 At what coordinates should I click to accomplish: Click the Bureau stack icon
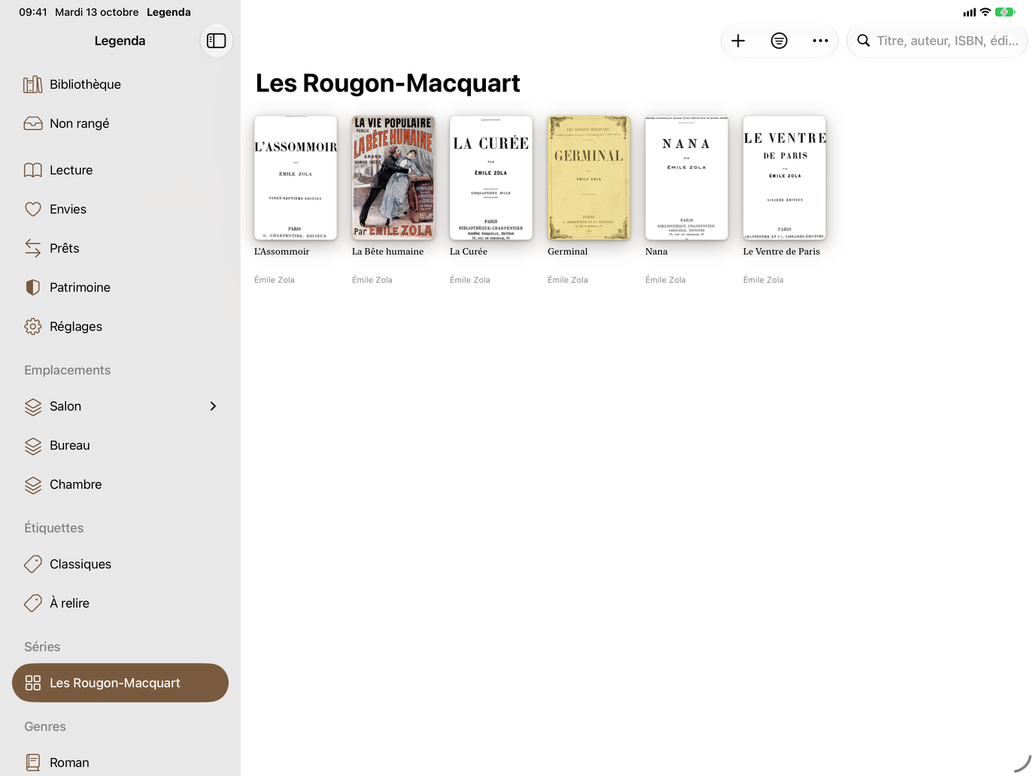pos(33,445)
